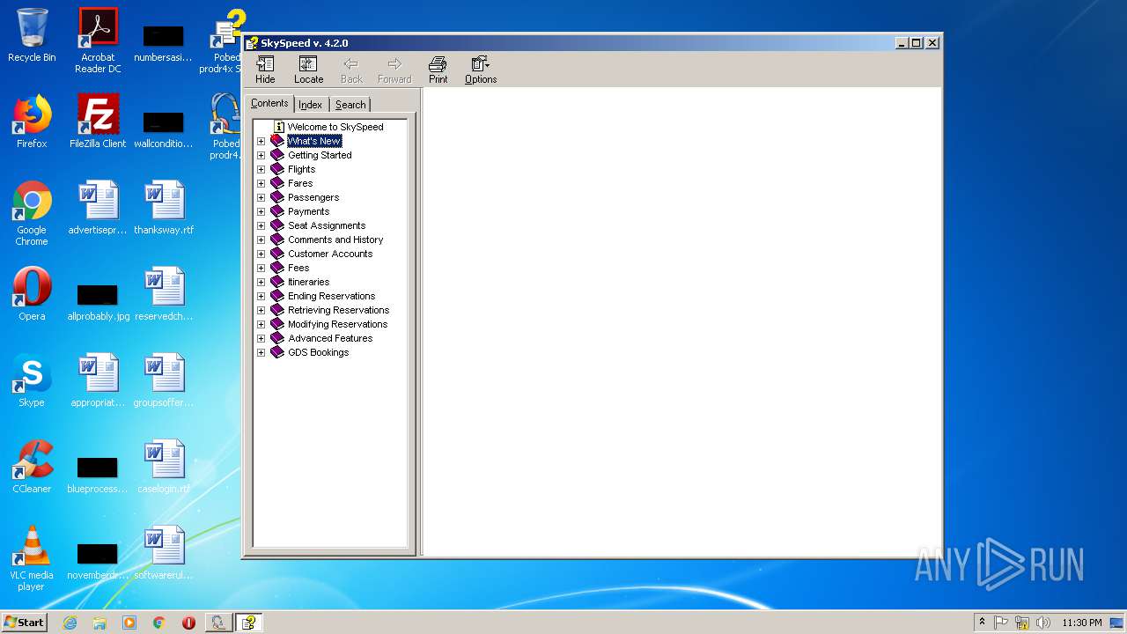Select the Payments topic label

click(308, 211)
